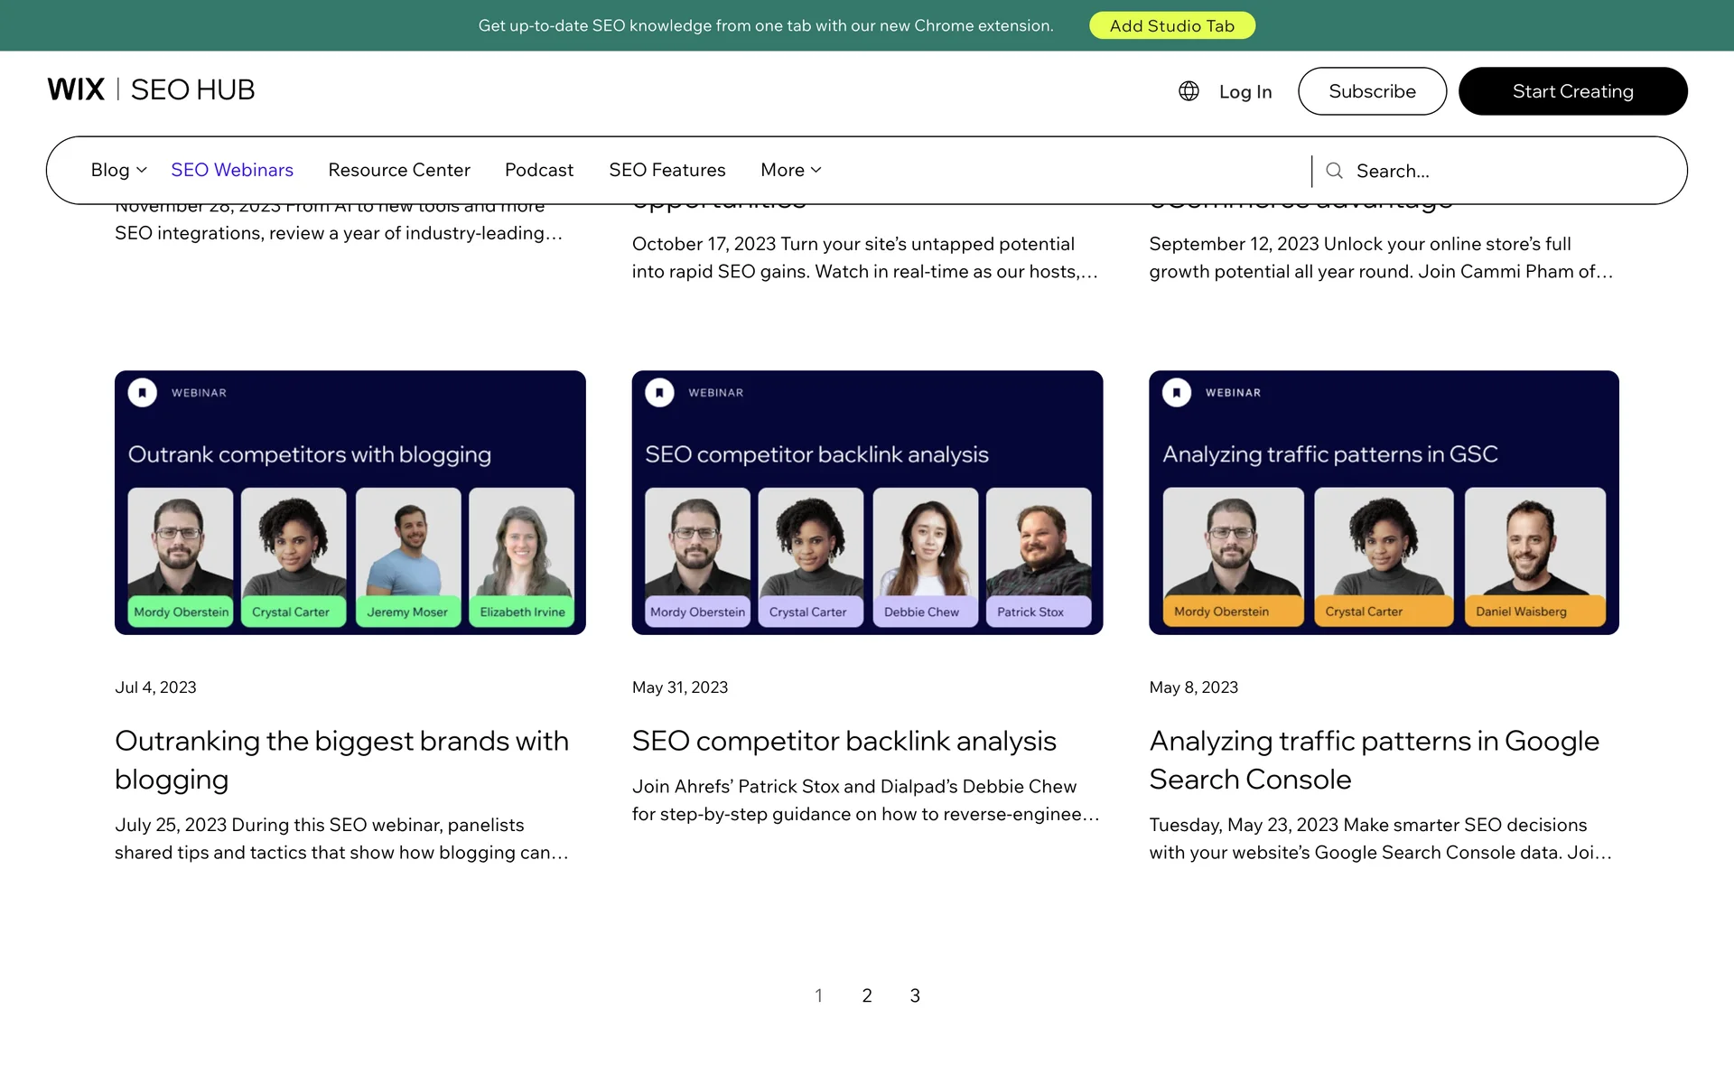This screenshot has height=1084, width=1734.
Task: Click the search magnifier icon
Action: (1334, 171)
